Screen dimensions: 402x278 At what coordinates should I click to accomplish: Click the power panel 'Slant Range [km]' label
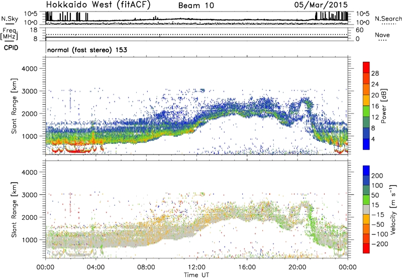coord(14,106)
